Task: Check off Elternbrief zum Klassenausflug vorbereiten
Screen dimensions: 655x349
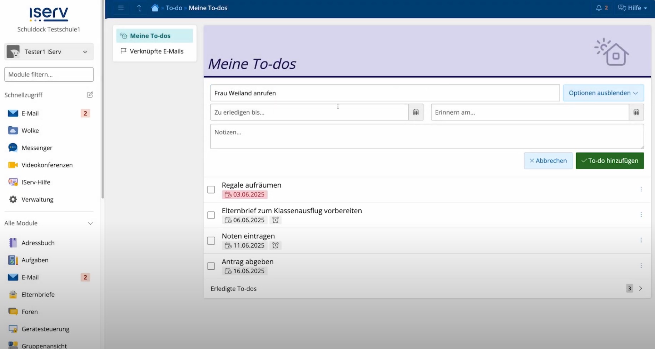Action: point(211,215)
